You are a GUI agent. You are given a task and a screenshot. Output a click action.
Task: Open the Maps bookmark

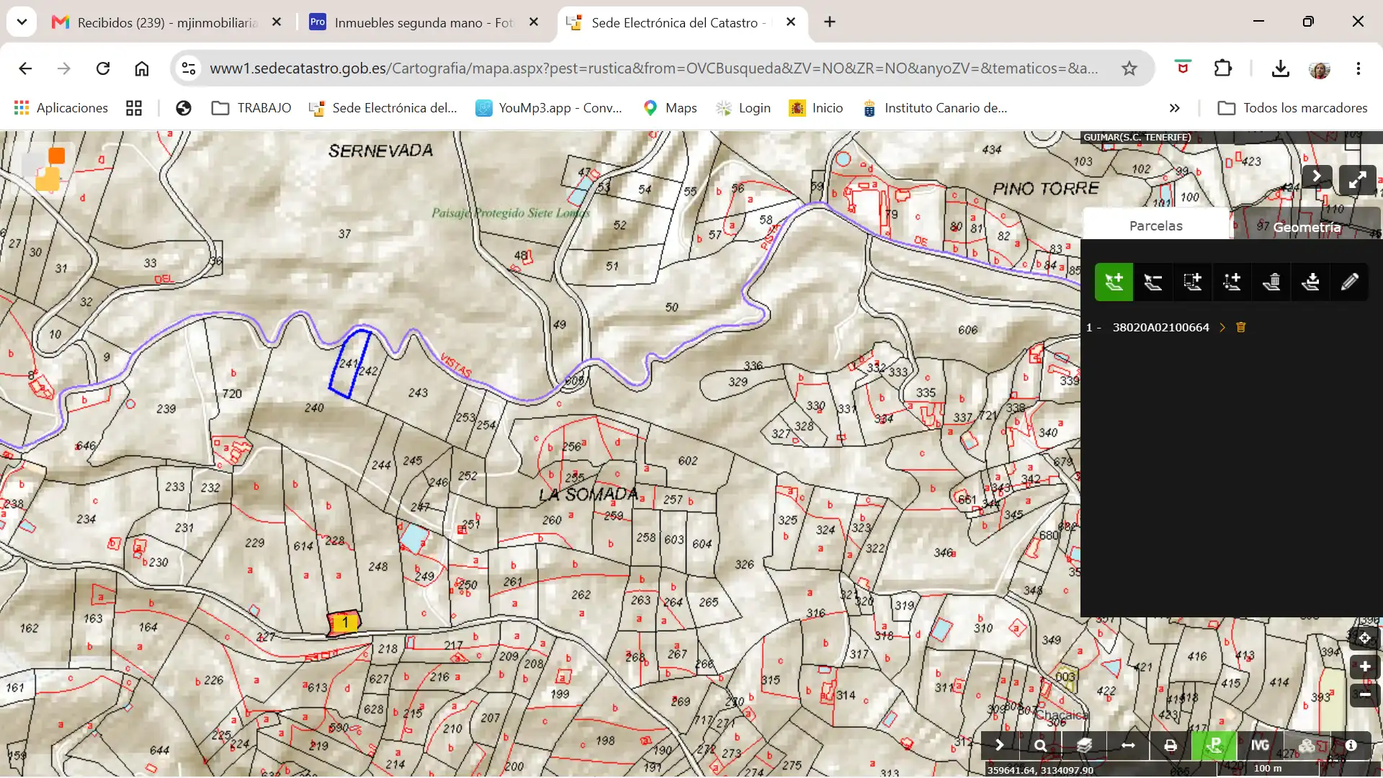pos(670,108)
